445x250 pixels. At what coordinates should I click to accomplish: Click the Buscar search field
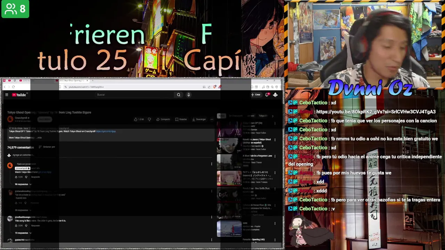coord(135,95)
